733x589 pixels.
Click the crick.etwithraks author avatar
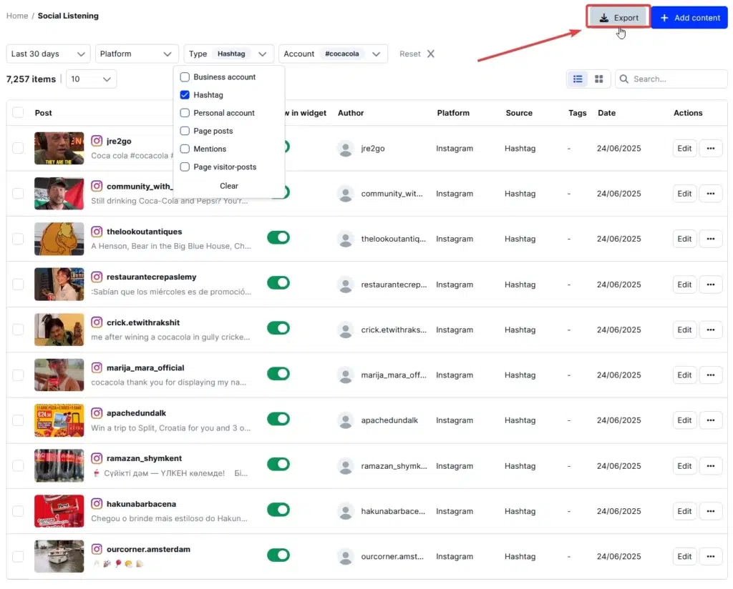[x=346, y=330]
